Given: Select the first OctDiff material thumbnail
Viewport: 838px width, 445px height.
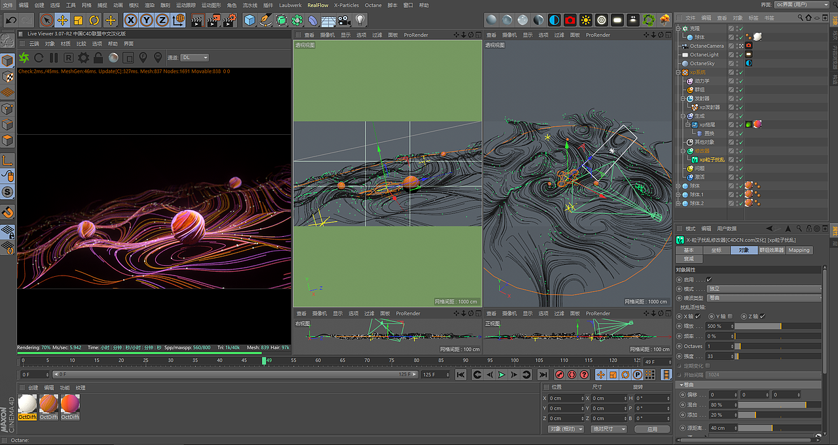Looking at the screenshot, I should [x=27, y=406].
